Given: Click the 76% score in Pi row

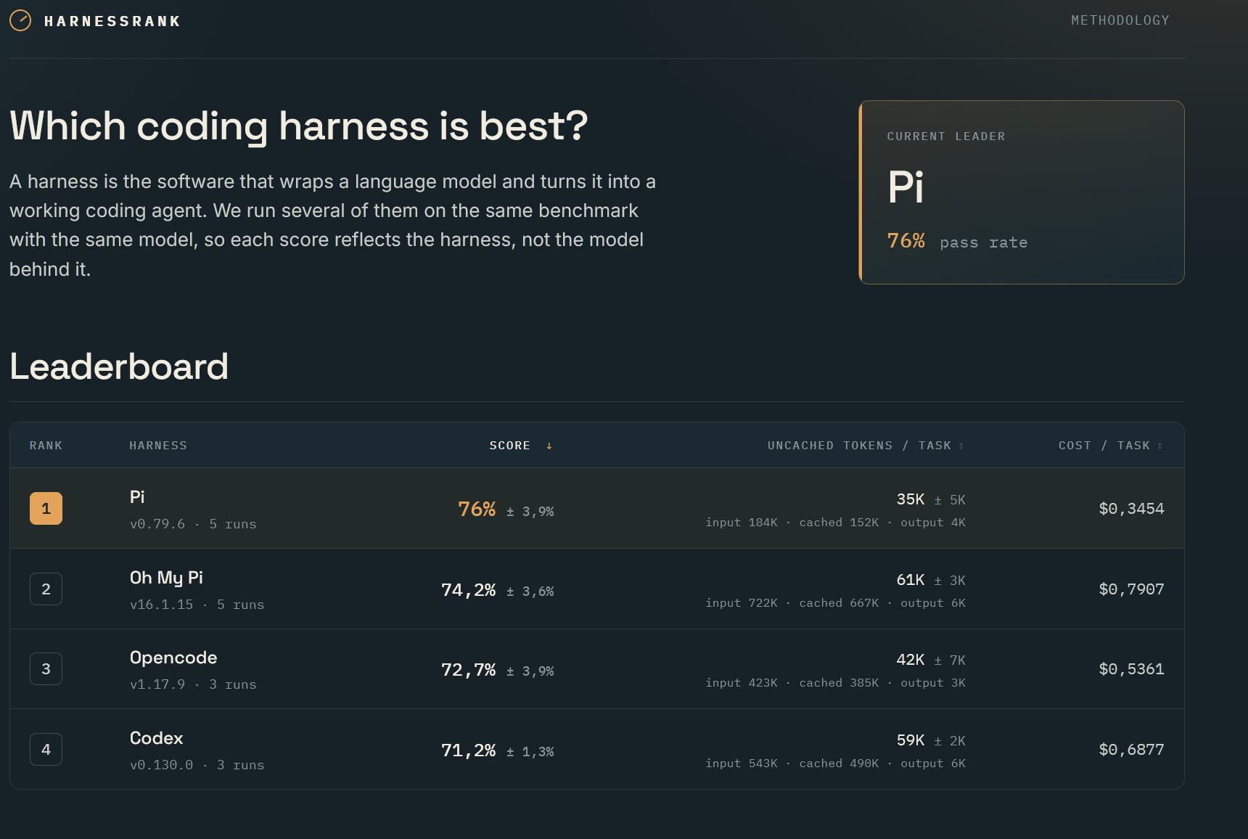Looking at the screenshot, I should (477, 509).
